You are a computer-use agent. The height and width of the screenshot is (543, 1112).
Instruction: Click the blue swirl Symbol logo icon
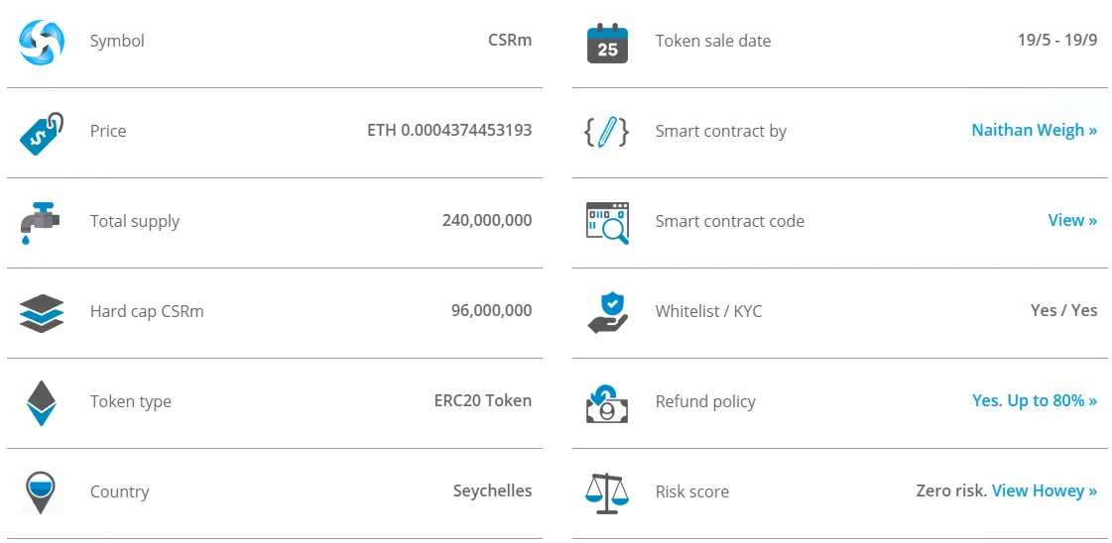click(42, 42)
